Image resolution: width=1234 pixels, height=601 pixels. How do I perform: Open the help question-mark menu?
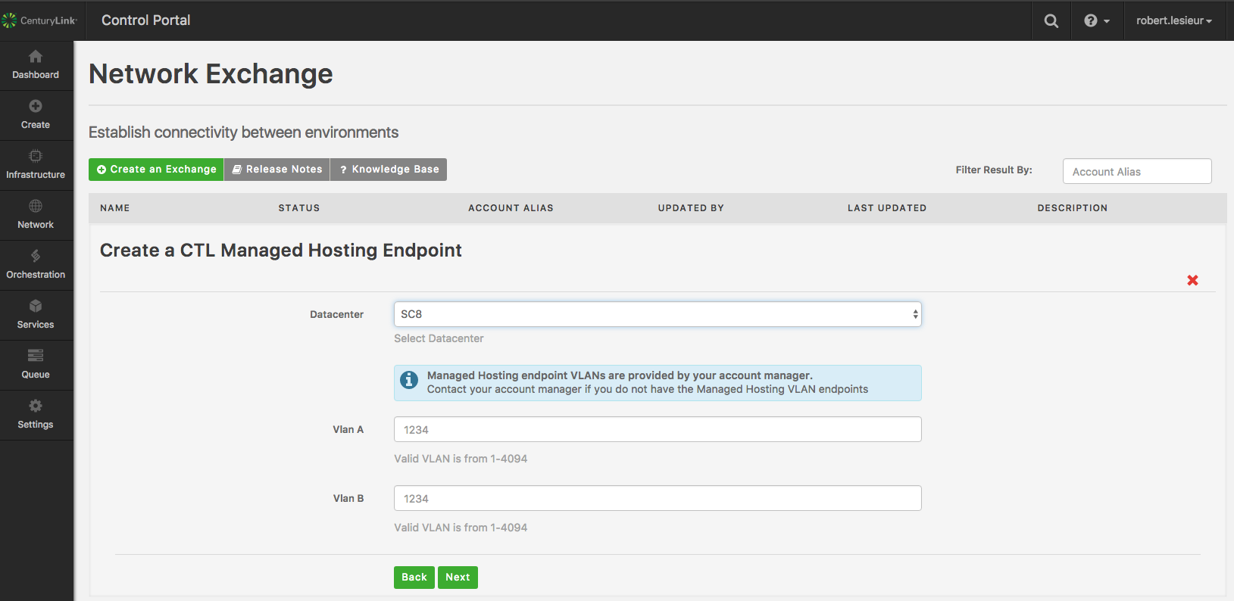click(x=1097, y=21)
